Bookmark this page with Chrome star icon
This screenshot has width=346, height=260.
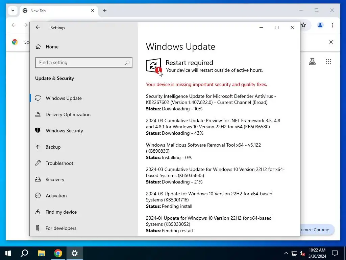tap(303, 25)
